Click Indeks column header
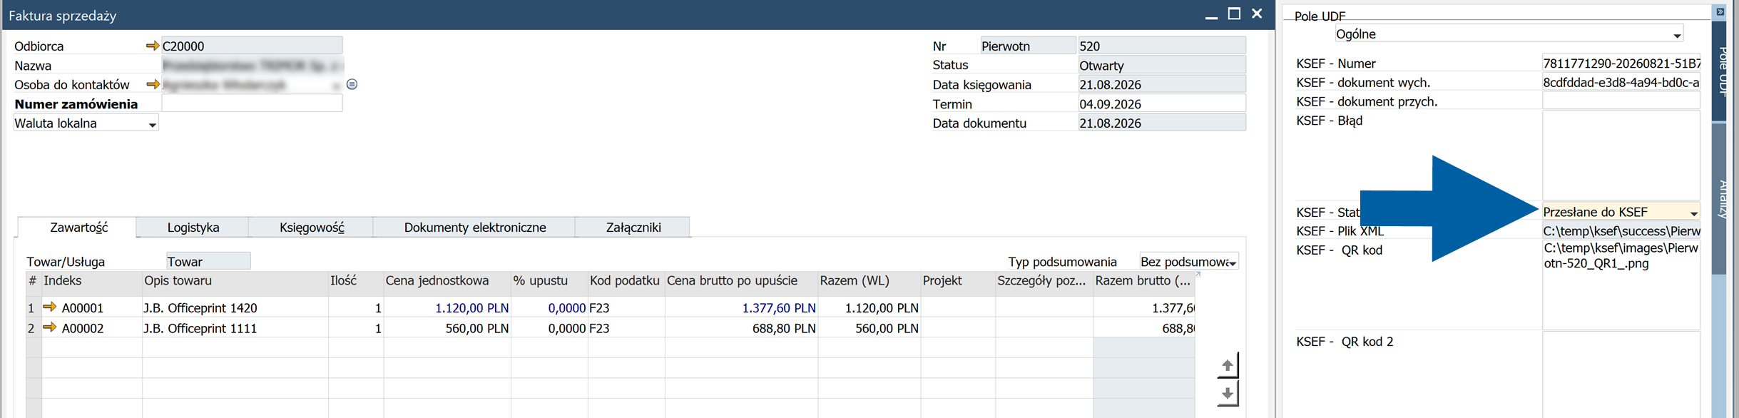The width and height of the screenshot is (1739, 418). [x=92, y=284]
